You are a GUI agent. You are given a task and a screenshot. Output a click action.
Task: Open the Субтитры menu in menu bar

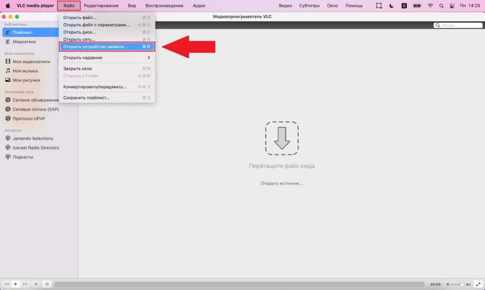pyautogui.click(x=309, y=6)
